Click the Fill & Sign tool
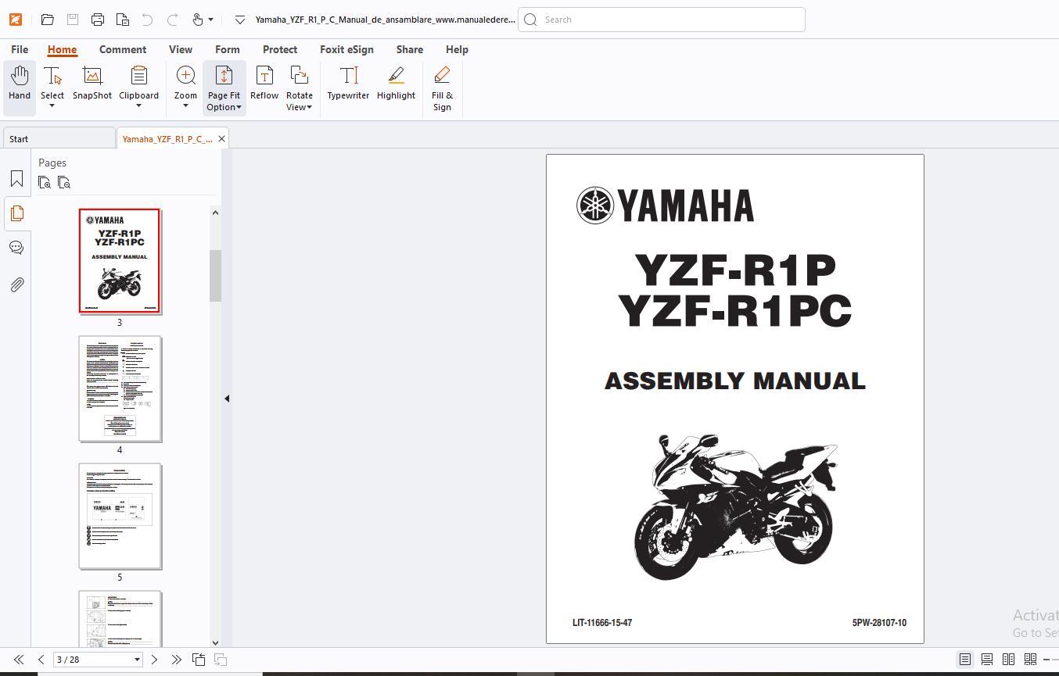Viewport: 1059px width, 676px height. 442,88
